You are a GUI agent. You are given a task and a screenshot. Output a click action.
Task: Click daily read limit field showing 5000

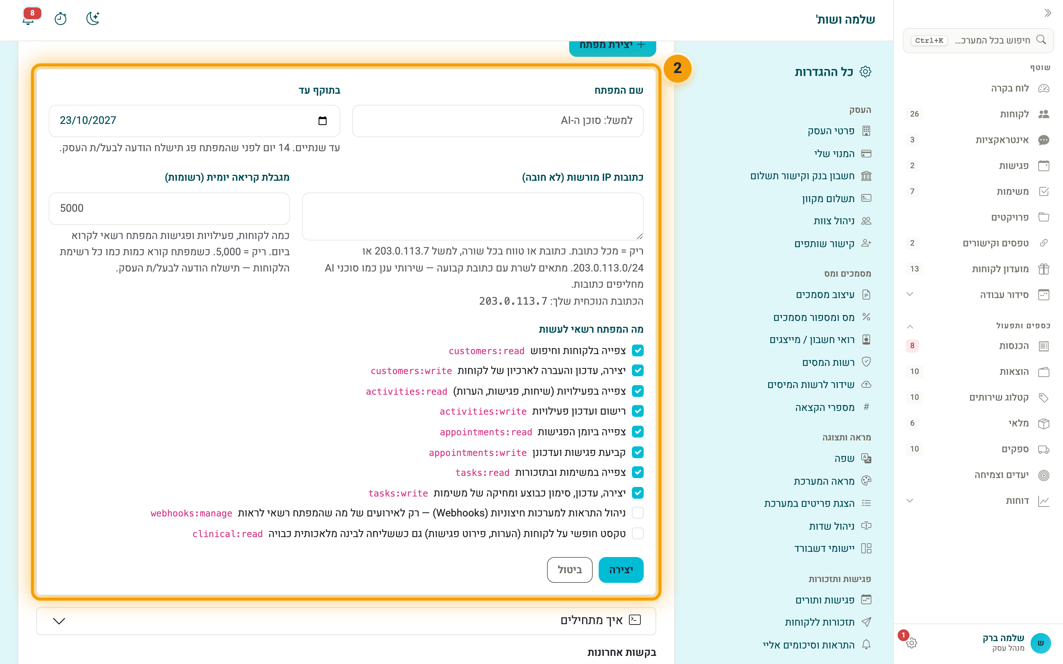169,208
